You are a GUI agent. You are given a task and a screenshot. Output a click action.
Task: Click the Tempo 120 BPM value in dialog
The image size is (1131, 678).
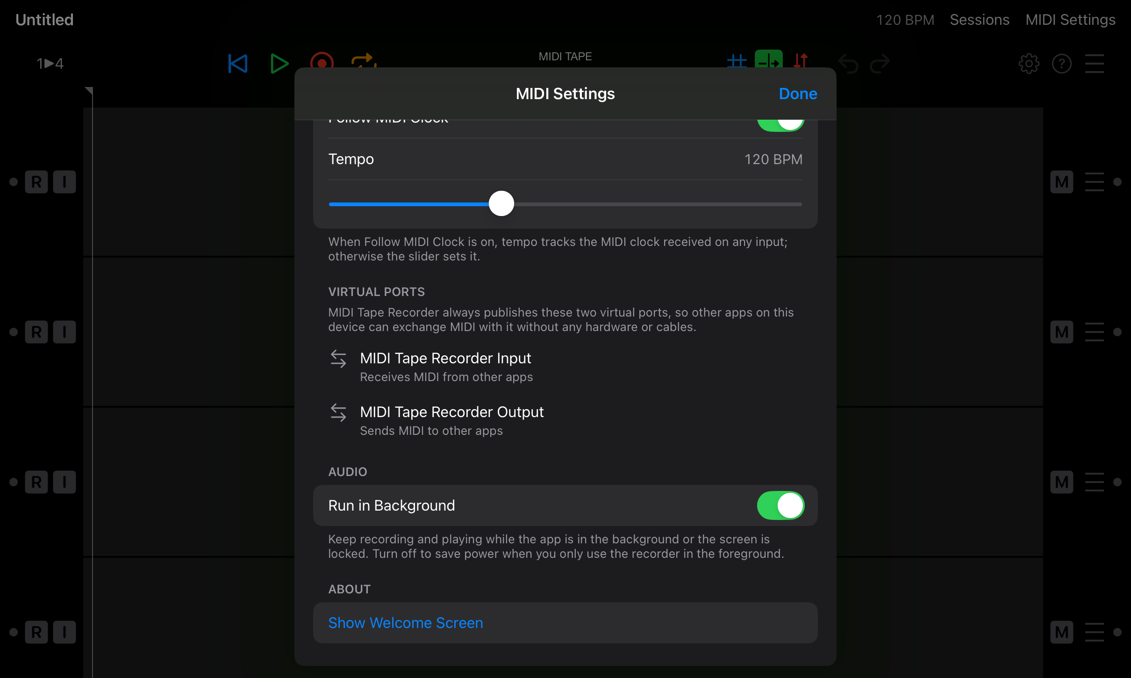tap(773, 159)
